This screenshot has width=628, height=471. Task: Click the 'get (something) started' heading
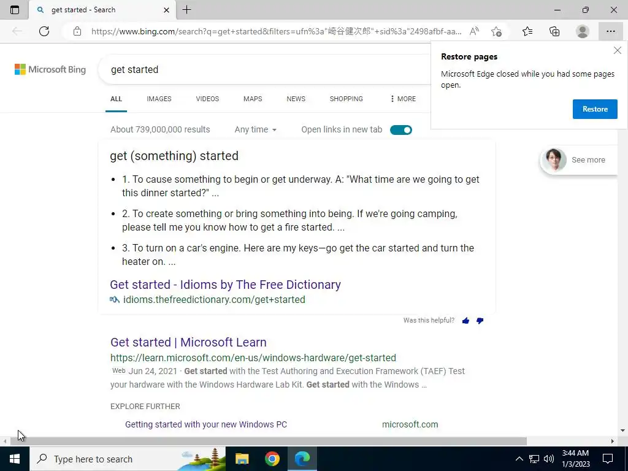click(174, 155)
